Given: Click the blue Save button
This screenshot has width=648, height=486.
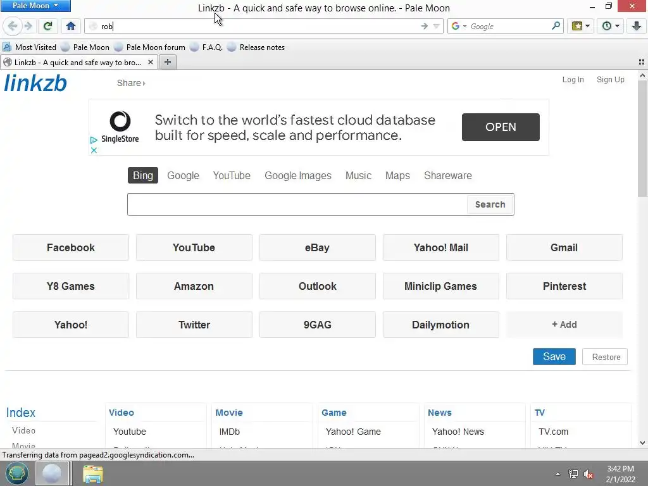Looking at the screenshot, I should [554, 357].
